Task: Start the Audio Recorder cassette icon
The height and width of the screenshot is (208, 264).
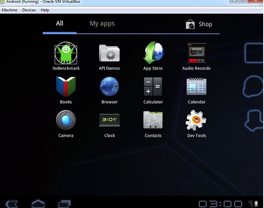Action: (x=196, y=53)
